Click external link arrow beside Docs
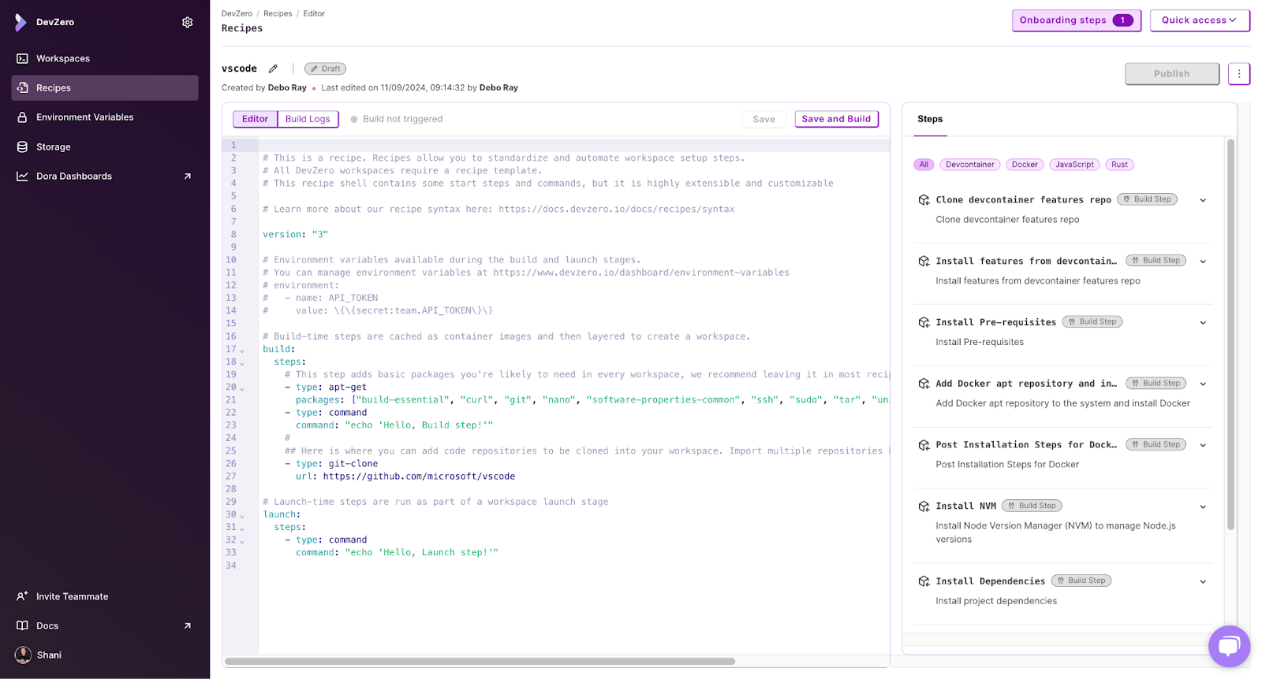 coord(188,625)
